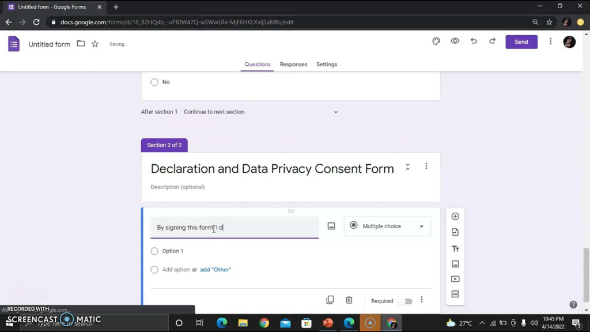Viewport: 590px width, 332px height.
Task: Switch to the Responses tab
Action: tap(293, 65)
